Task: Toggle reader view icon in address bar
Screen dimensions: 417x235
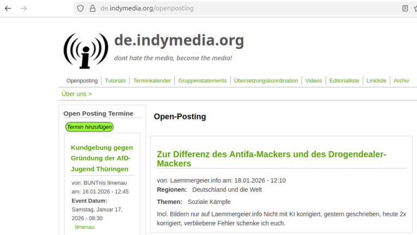Action: (405, 8)
